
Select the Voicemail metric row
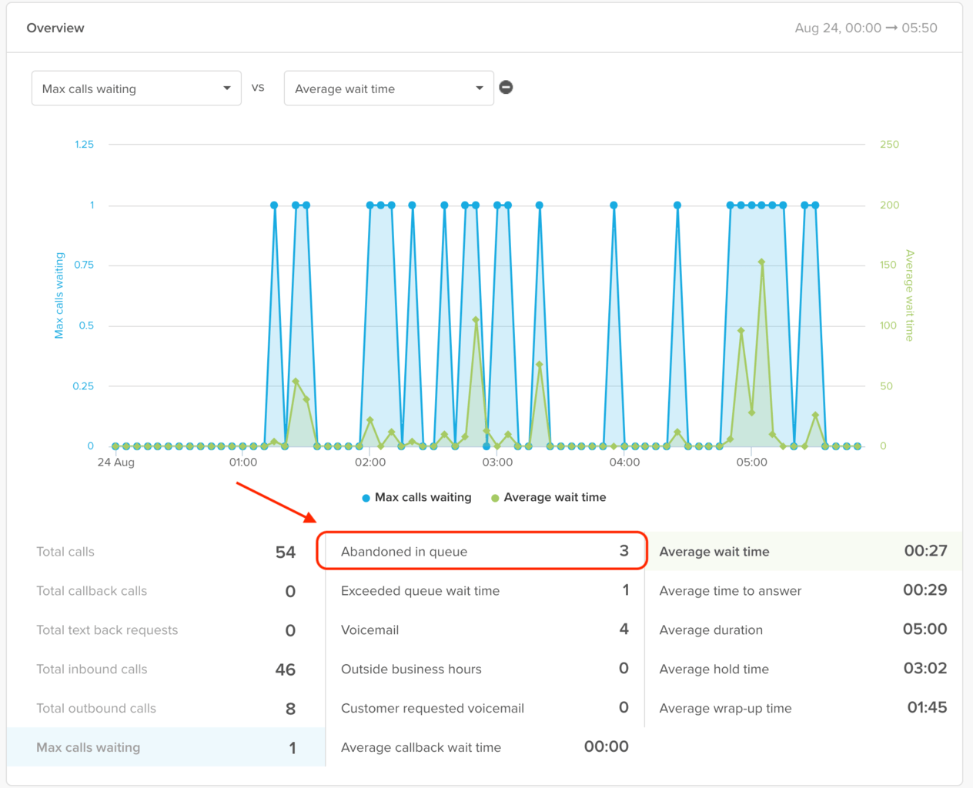[x=483, y=630]
